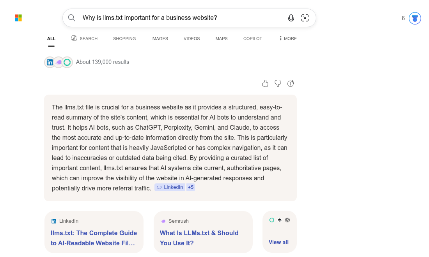This screenshot has height=257, width=429.
Task: Click the AI answer summary paragraph
Action: (170, 148)
